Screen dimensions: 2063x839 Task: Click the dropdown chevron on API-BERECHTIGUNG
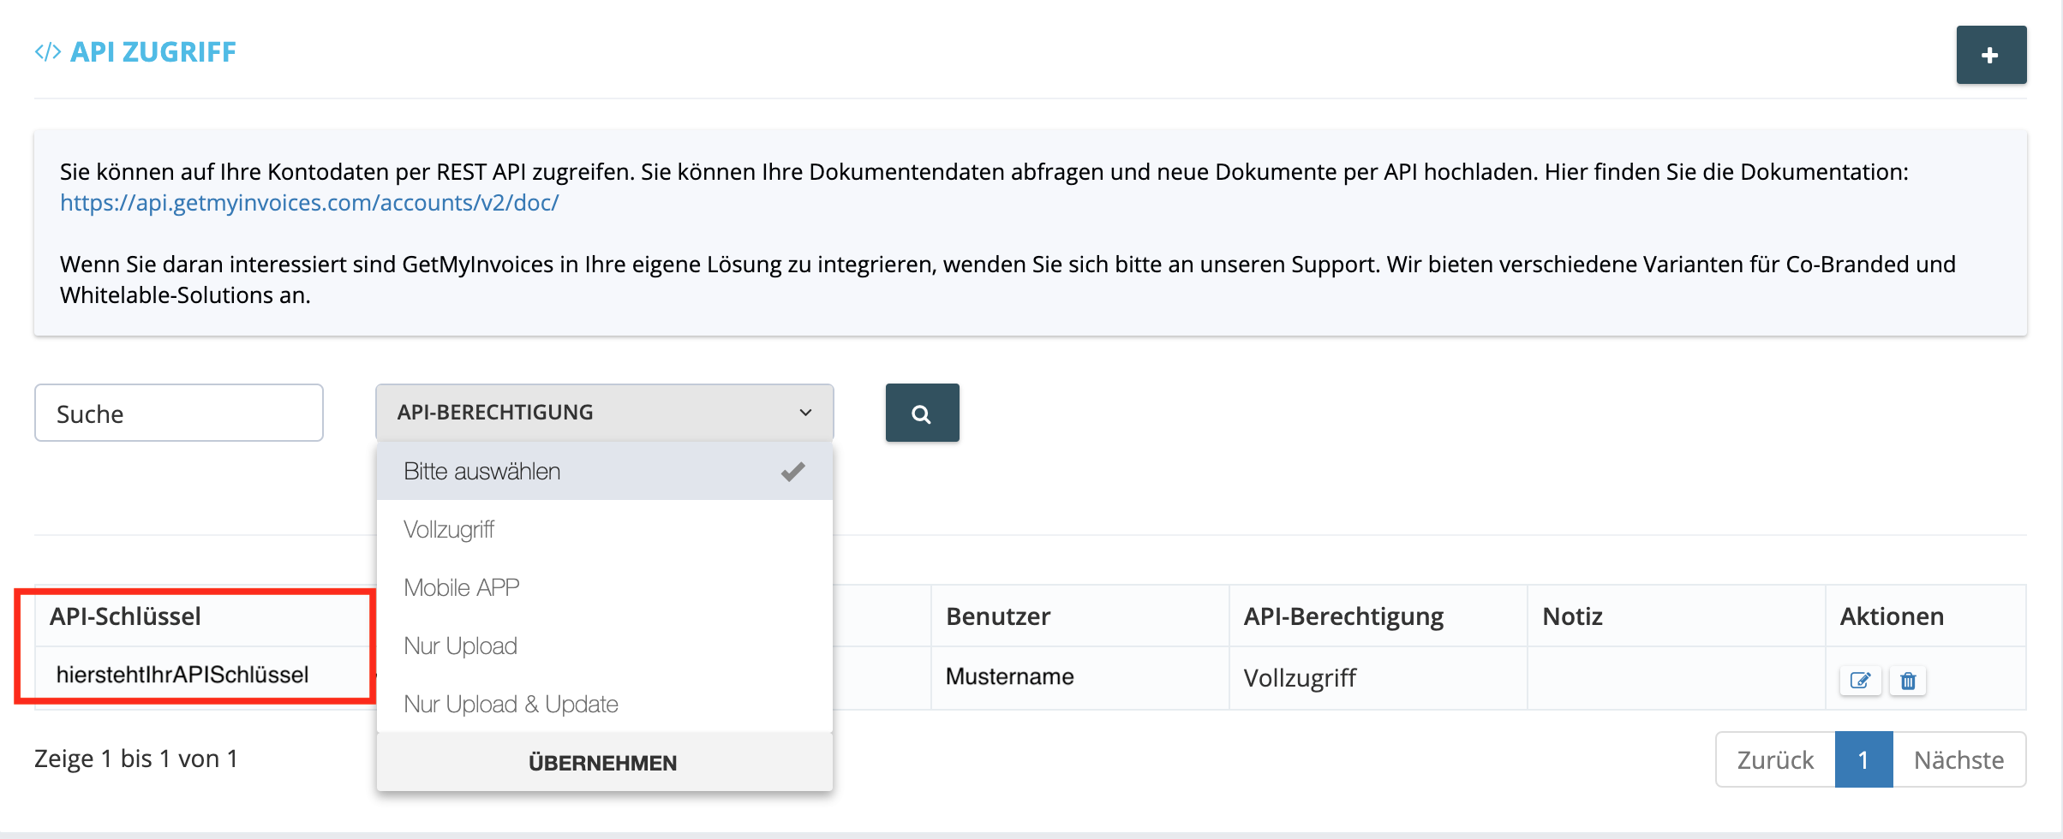(804, 412)
